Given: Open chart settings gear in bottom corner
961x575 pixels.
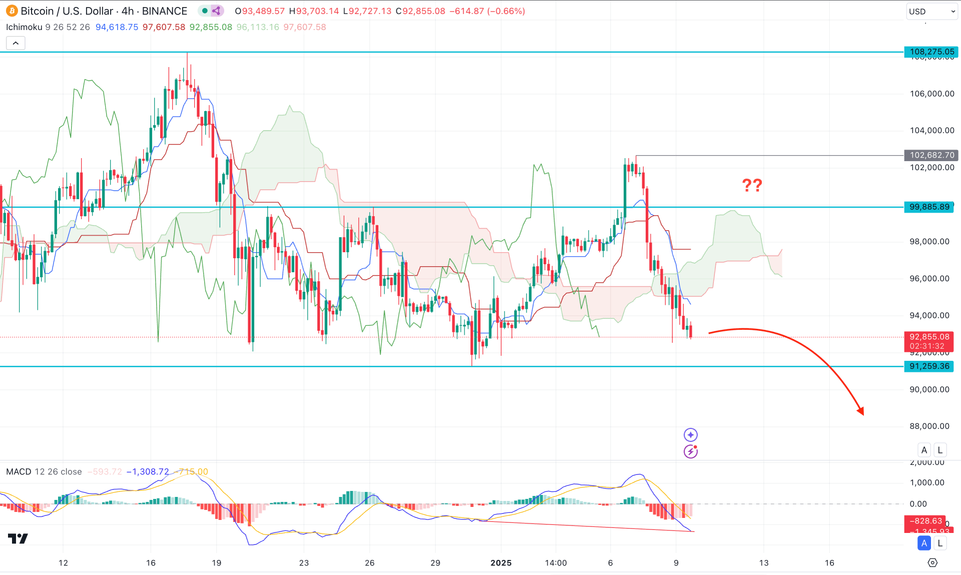Looking at the screenshot, I should 932,562.
